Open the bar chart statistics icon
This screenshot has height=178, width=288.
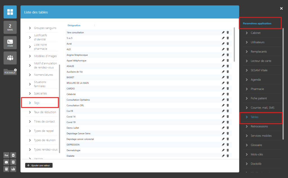[x=13, y=169]
